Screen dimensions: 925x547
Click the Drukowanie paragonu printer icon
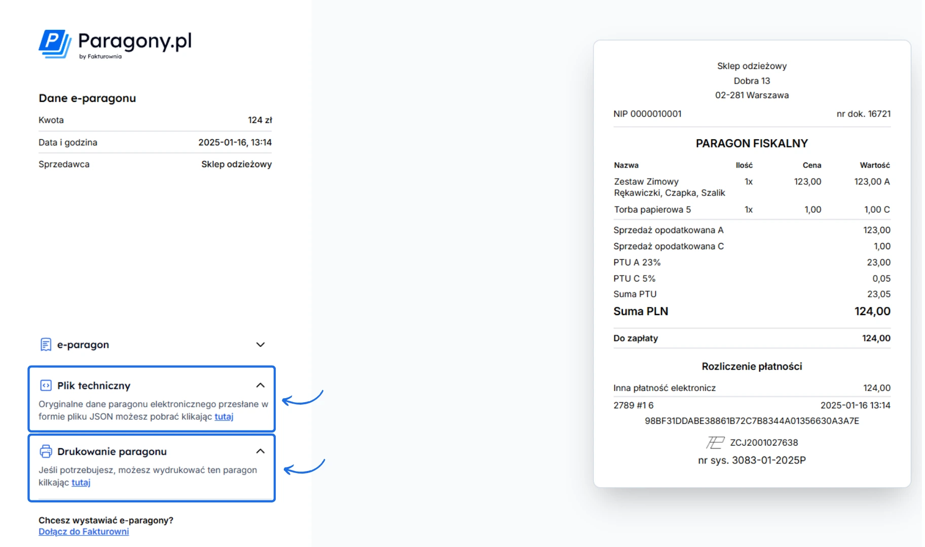click(46, 451)
